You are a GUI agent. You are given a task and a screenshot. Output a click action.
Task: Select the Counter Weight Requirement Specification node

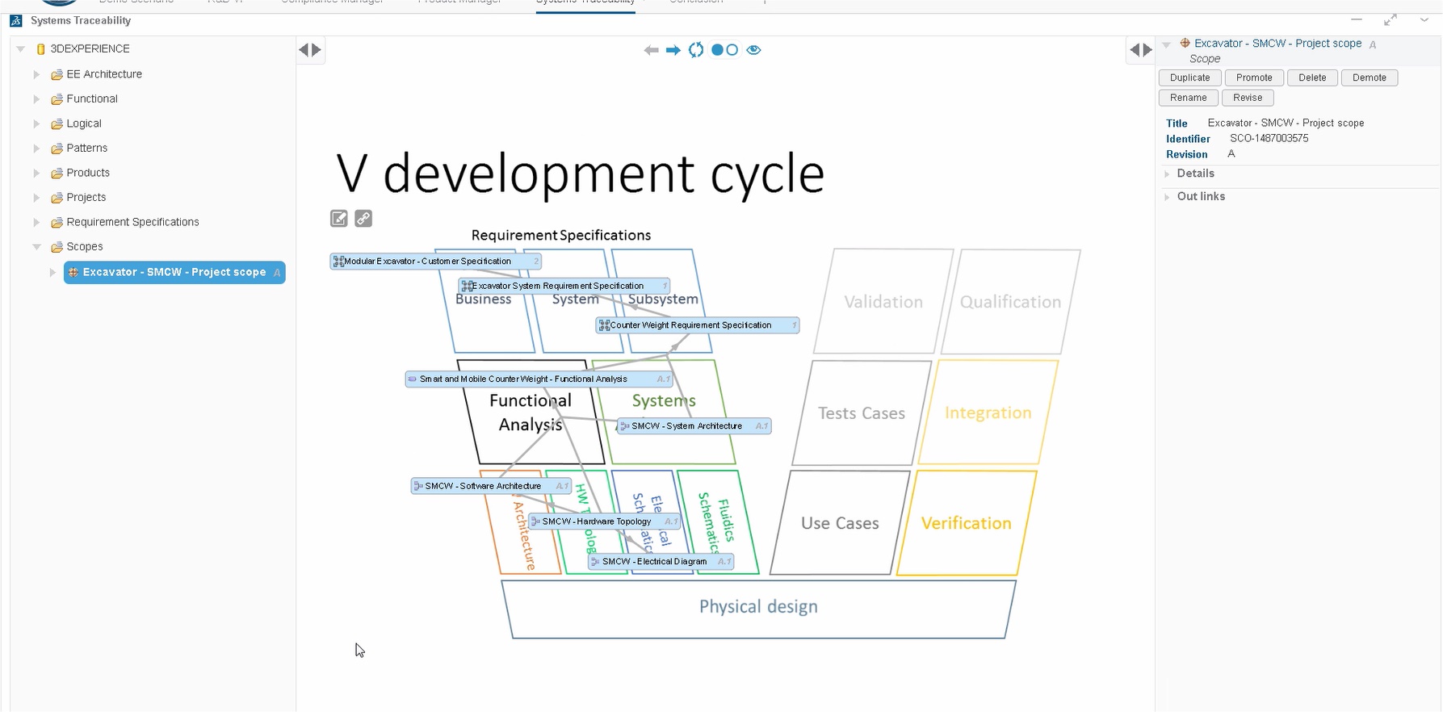click(x=698, y=325)
